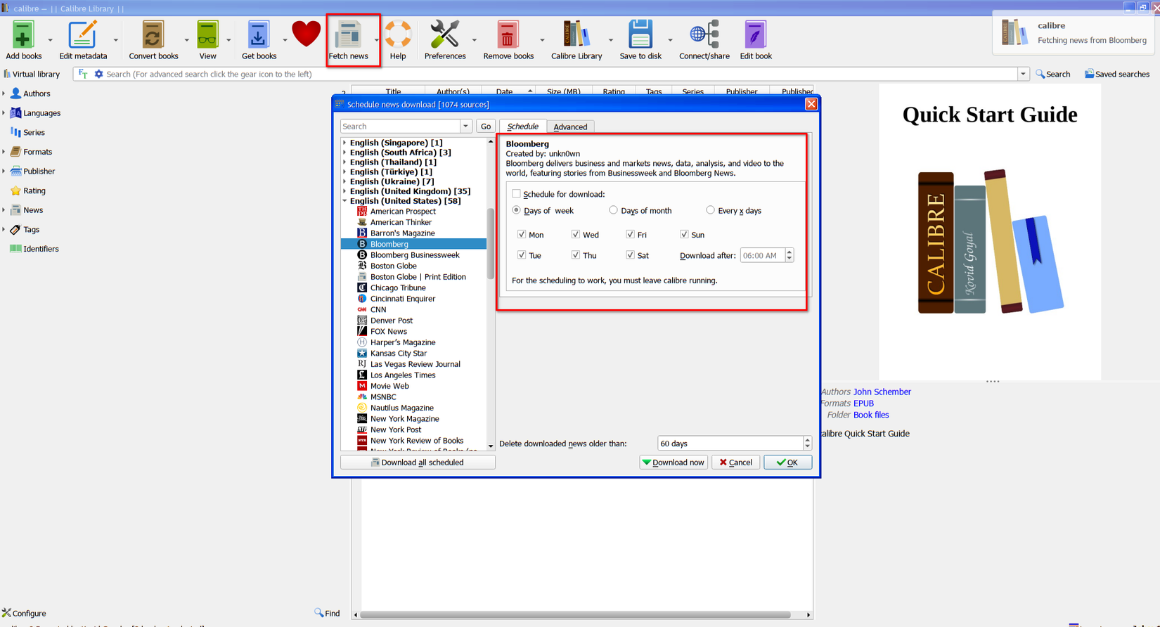This screenshot has height=627, width=1160.
Task: Click Download all scheduled button
Action: [x=418, y=463]
